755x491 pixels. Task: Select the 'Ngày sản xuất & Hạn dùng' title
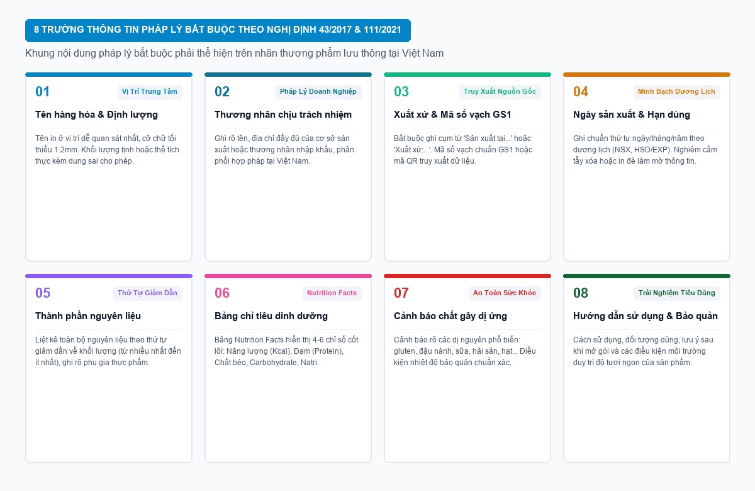click(x=632, y=115)
